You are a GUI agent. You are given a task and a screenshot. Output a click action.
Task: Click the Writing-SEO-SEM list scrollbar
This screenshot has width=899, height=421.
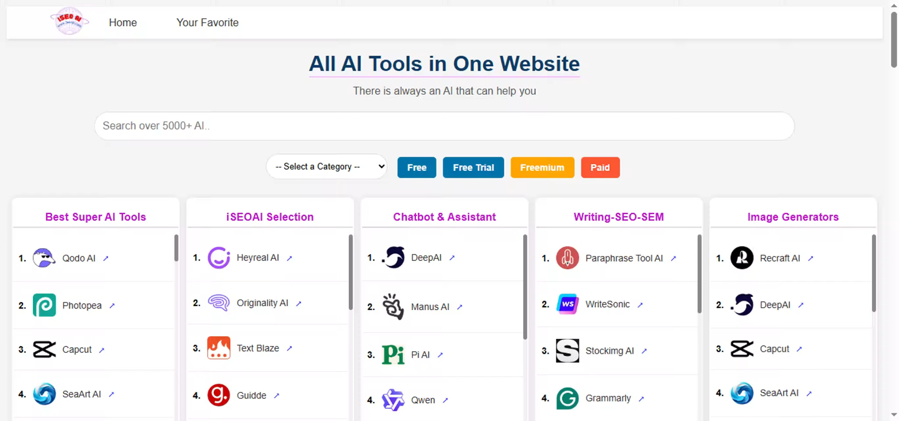(x=699, y=274)
